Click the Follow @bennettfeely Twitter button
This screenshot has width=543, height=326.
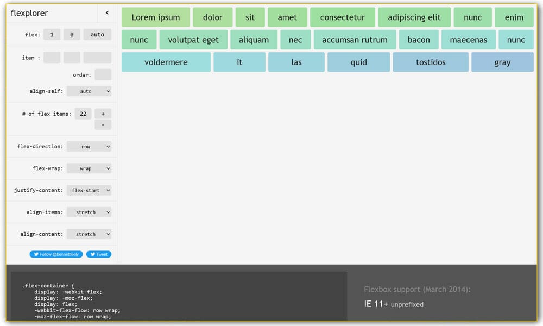point(56,254)
